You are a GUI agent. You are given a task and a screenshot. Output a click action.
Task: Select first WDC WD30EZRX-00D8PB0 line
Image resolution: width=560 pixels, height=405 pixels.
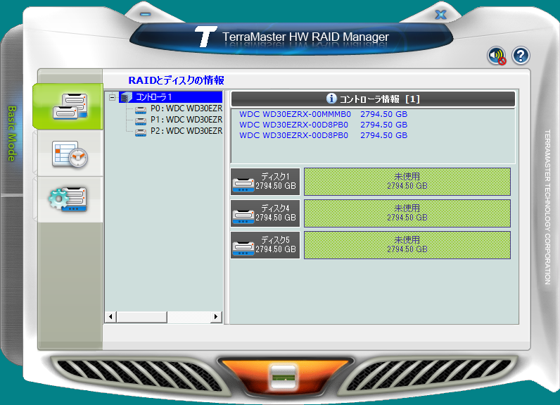coord(323,125)
